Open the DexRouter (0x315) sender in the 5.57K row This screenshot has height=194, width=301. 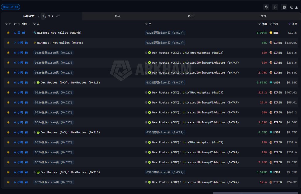pyautogui.click(x=70, y=132)
